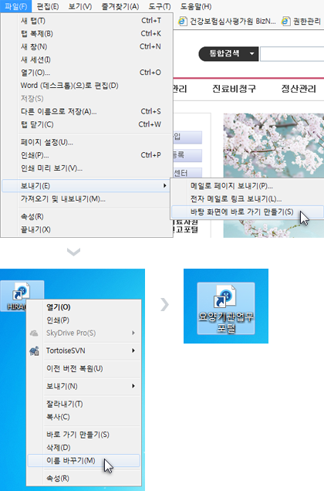
Task: Select 바로 가기 만들기(S) context entry
Action: [84, 435]
